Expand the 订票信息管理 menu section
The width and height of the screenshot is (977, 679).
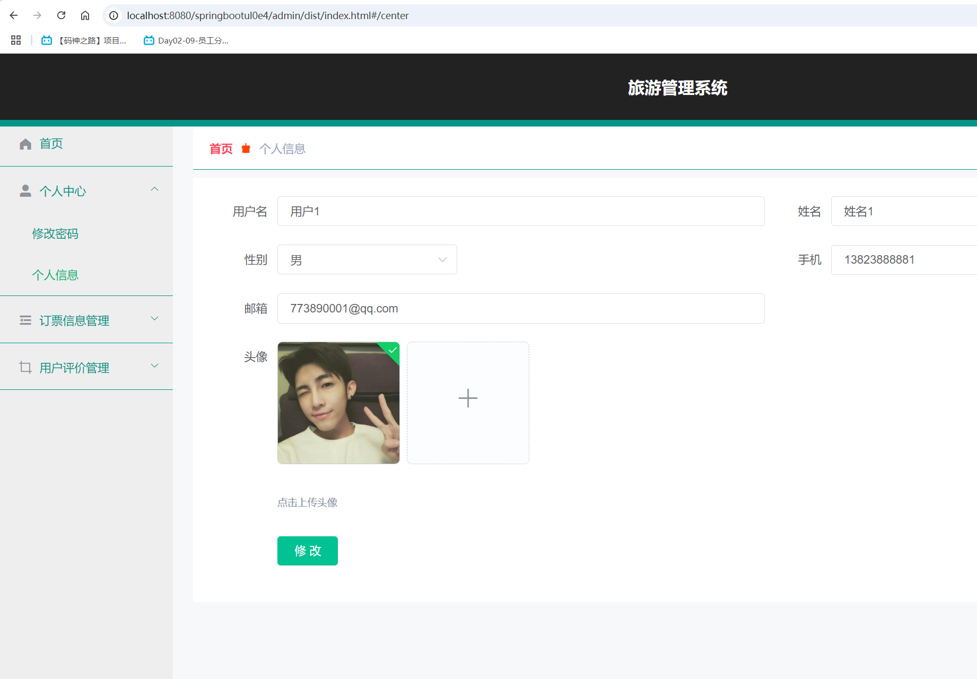(154, 319)
